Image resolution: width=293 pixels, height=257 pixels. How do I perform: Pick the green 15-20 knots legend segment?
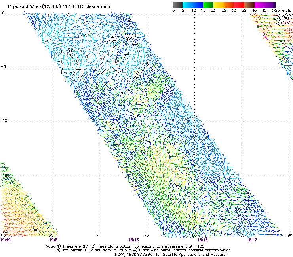(x=208, y=5)
